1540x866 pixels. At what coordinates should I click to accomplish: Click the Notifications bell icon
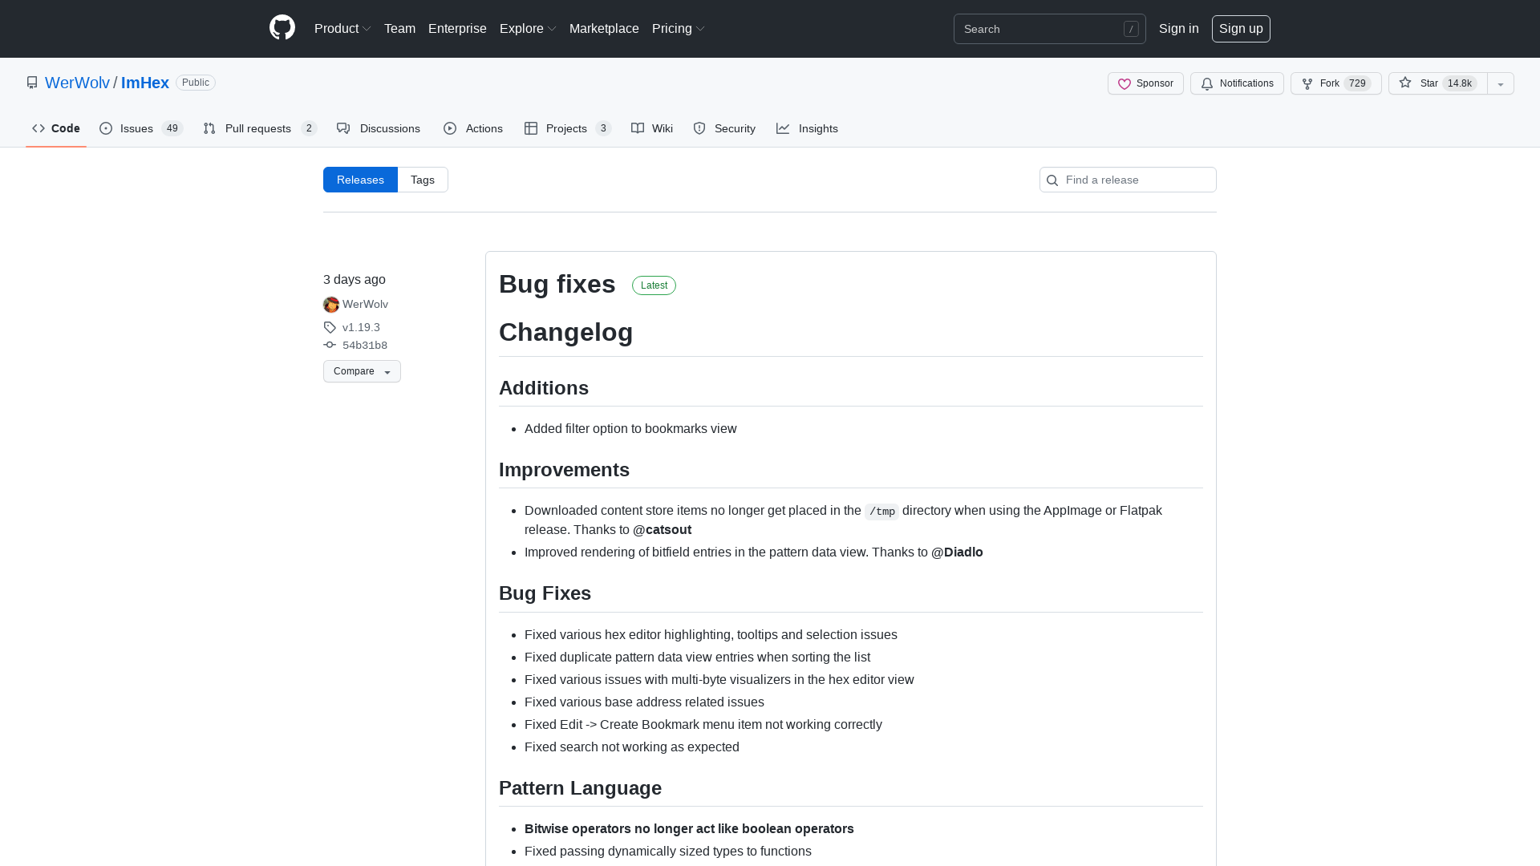pyautogui.click(x=1206, y=83)
